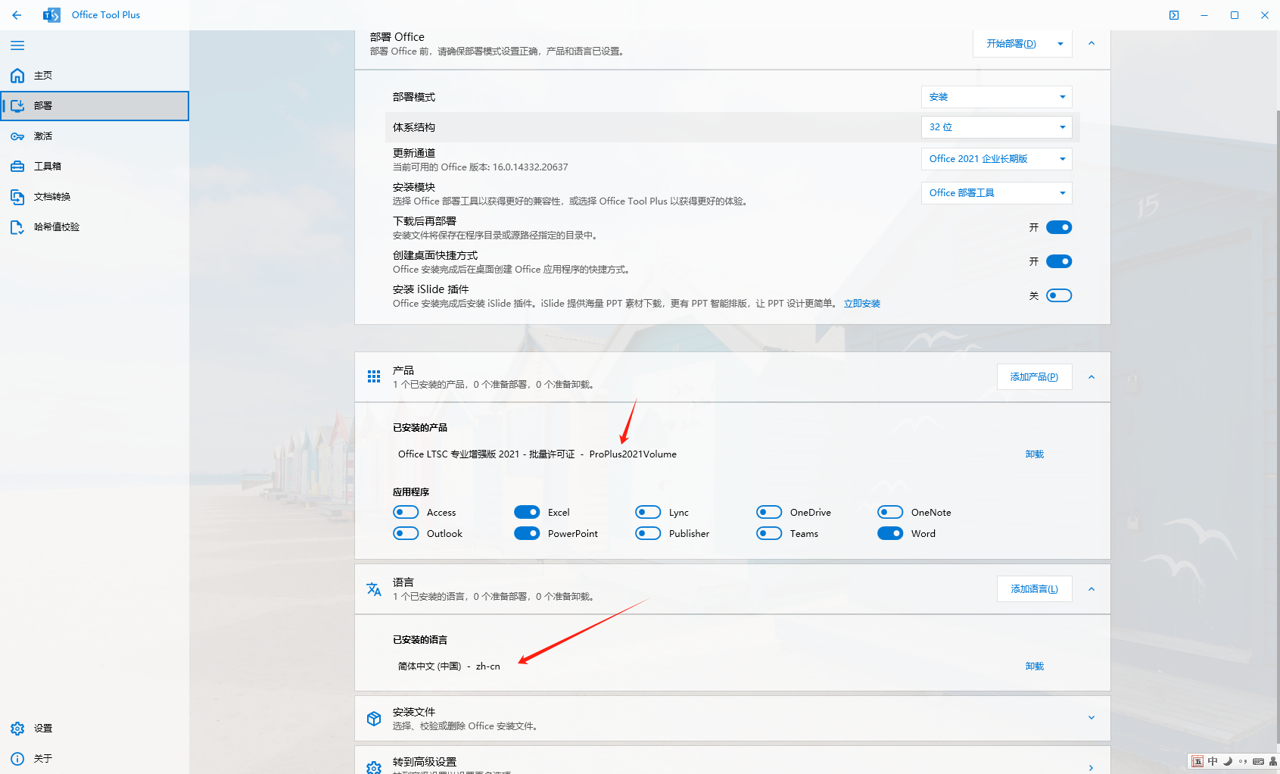Image resolution: width=1280 pixels, height=774 pixels.
Task: Disable the Excel application toggle
Action: 527,512
